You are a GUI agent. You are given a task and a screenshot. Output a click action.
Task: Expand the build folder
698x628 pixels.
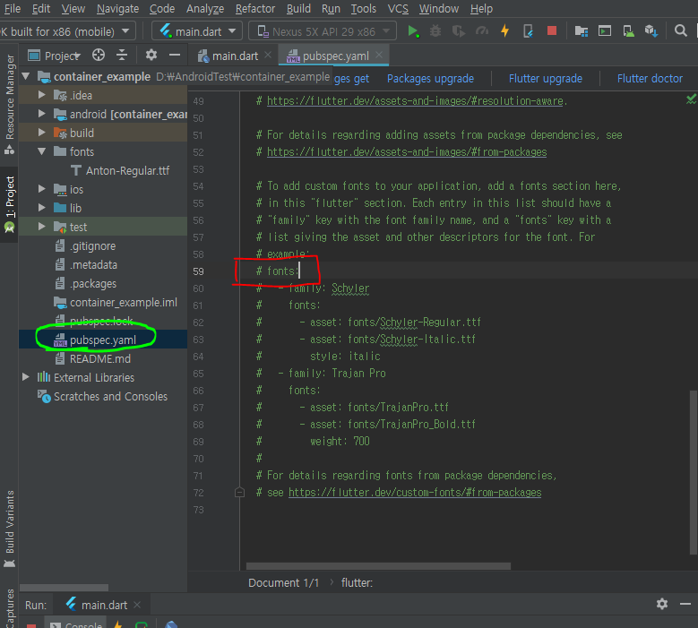42,133
